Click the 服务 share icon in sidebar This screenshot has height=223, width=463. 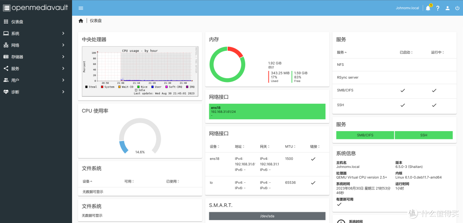(6, 68)
